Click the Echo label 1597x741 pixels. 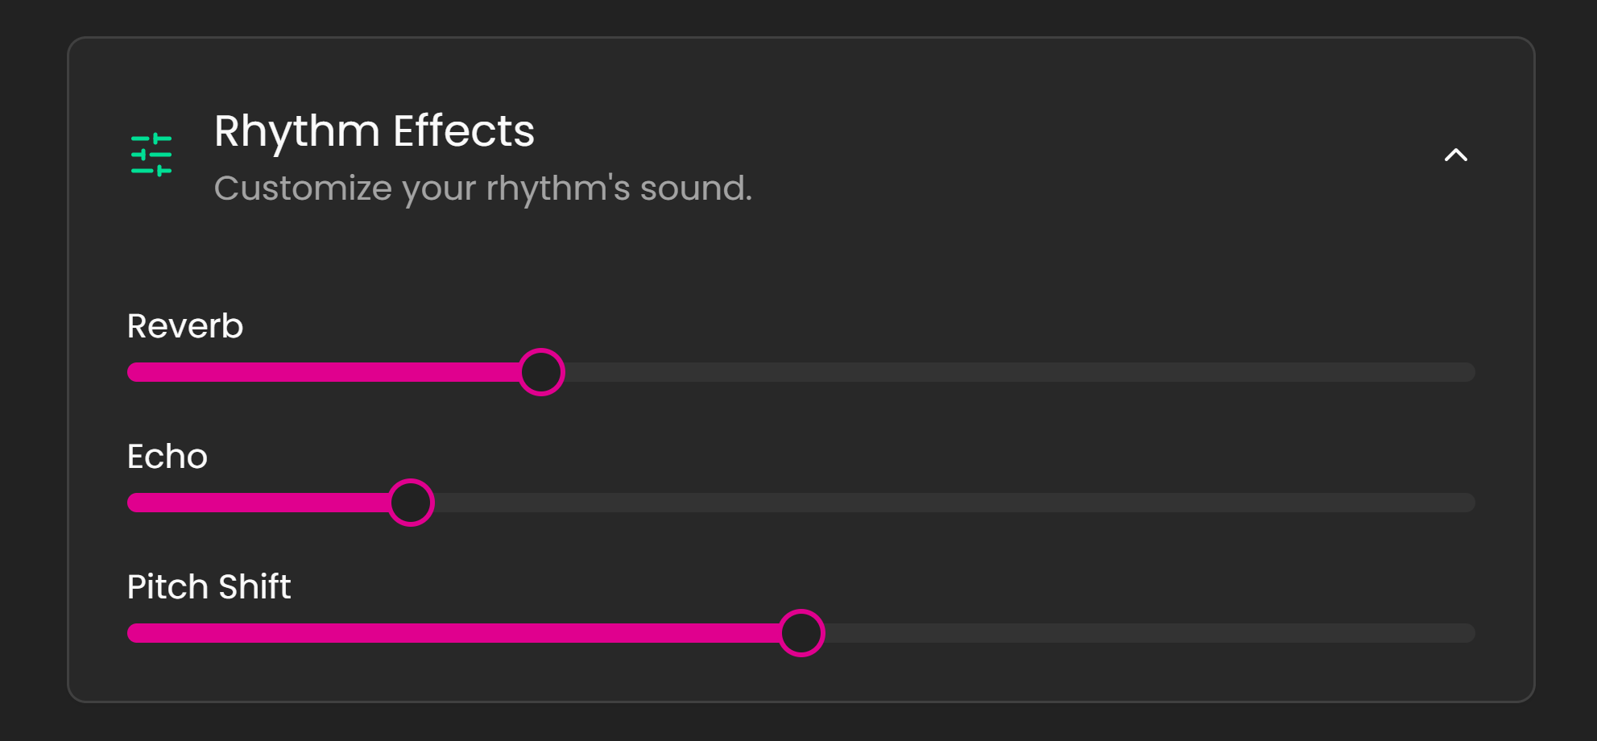pyautogui.click(x=168, y=457)
